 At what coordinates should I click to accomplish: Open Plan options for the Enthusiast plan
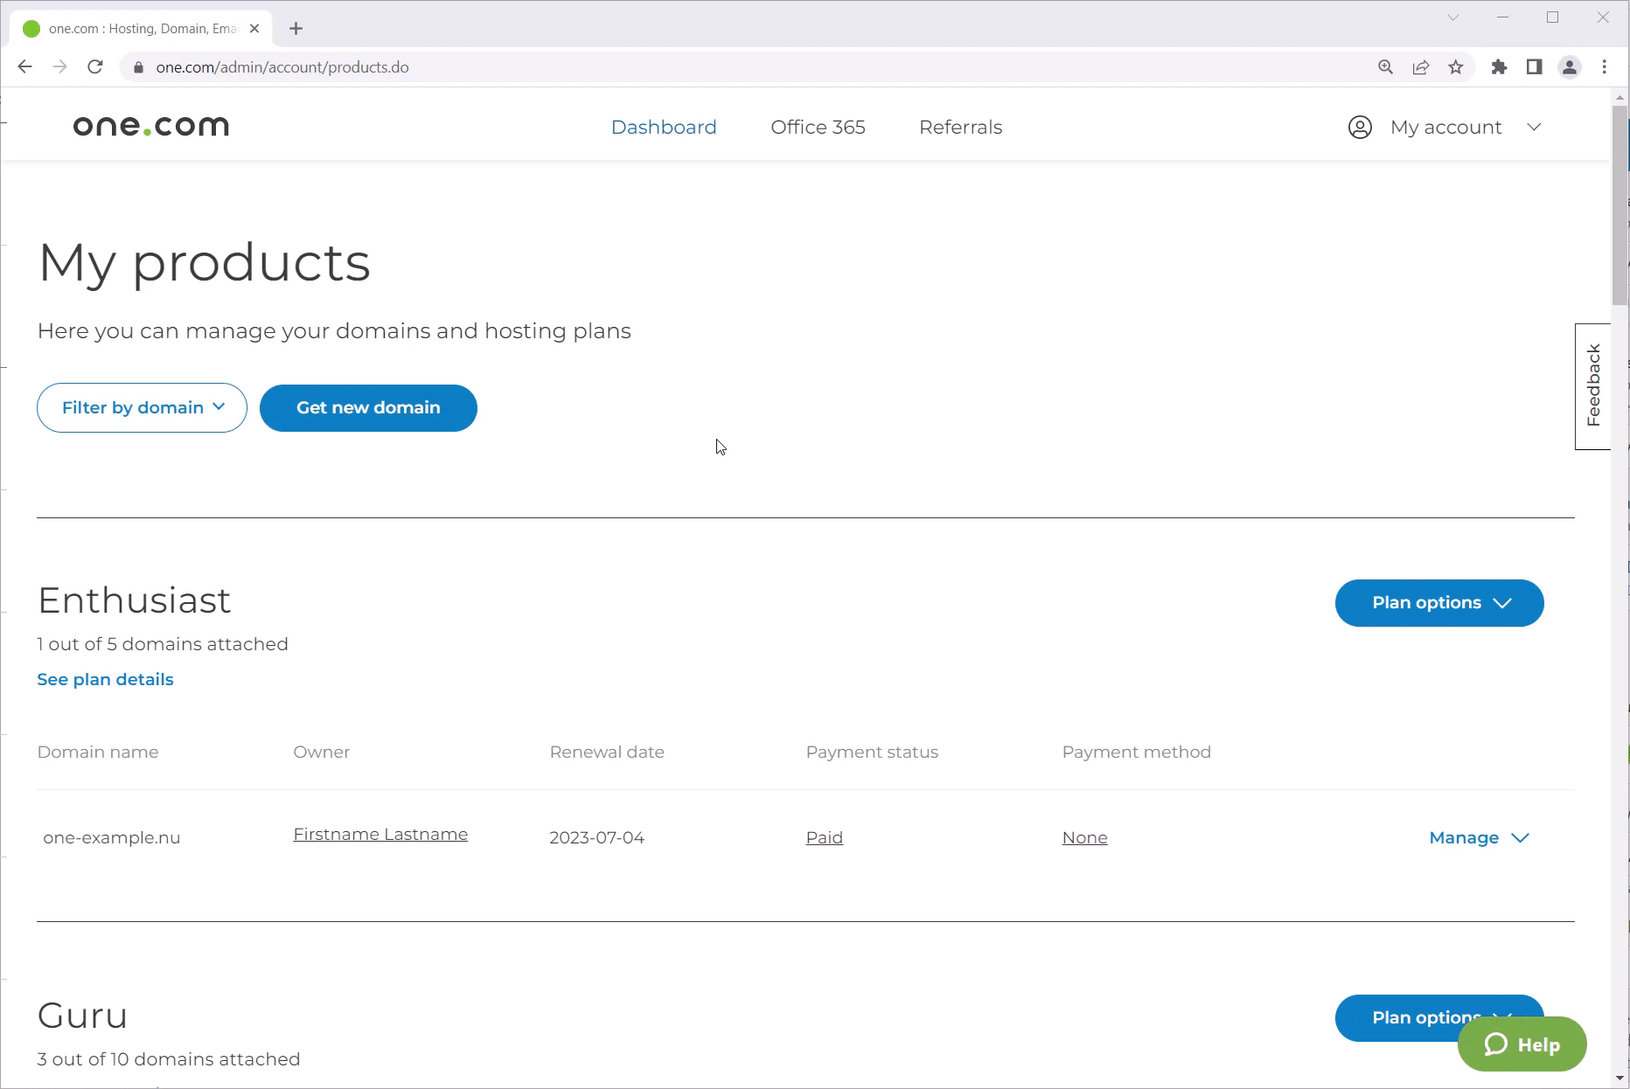click(1438, 602)
